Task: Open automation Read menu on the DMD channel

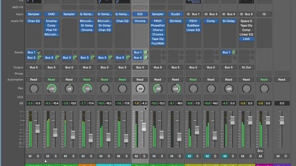Action: point(51,80)
